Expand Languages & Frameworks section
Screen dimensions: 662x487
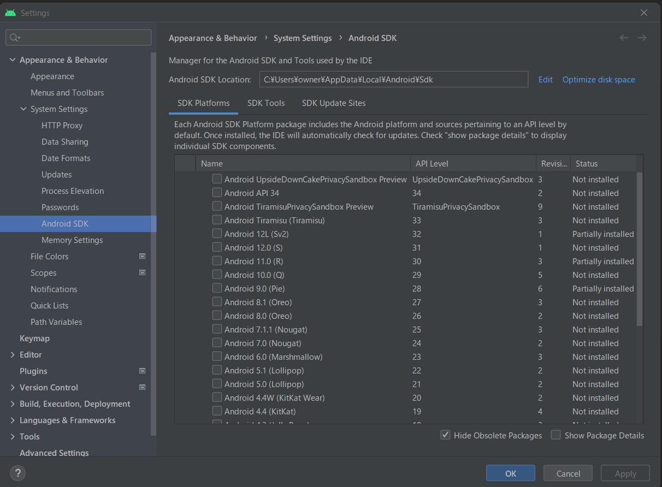pos(13,420)
